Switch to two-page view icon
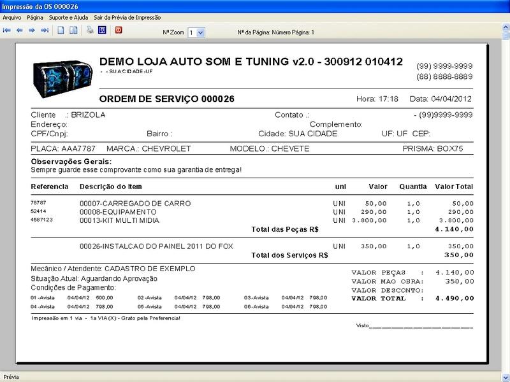The width and height of the screenshot is (510, 382). [73, 30]
